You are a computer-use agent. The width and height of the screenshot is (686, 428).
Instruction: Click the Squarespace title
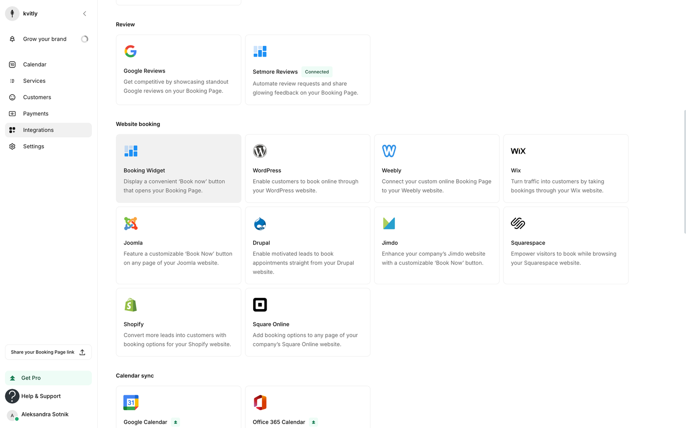tap(528, 243)
